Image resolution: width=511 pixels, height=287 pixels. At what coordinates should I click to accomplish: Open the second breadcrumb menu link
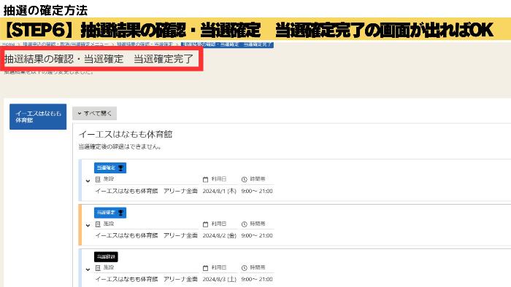(x=66, y=44)
